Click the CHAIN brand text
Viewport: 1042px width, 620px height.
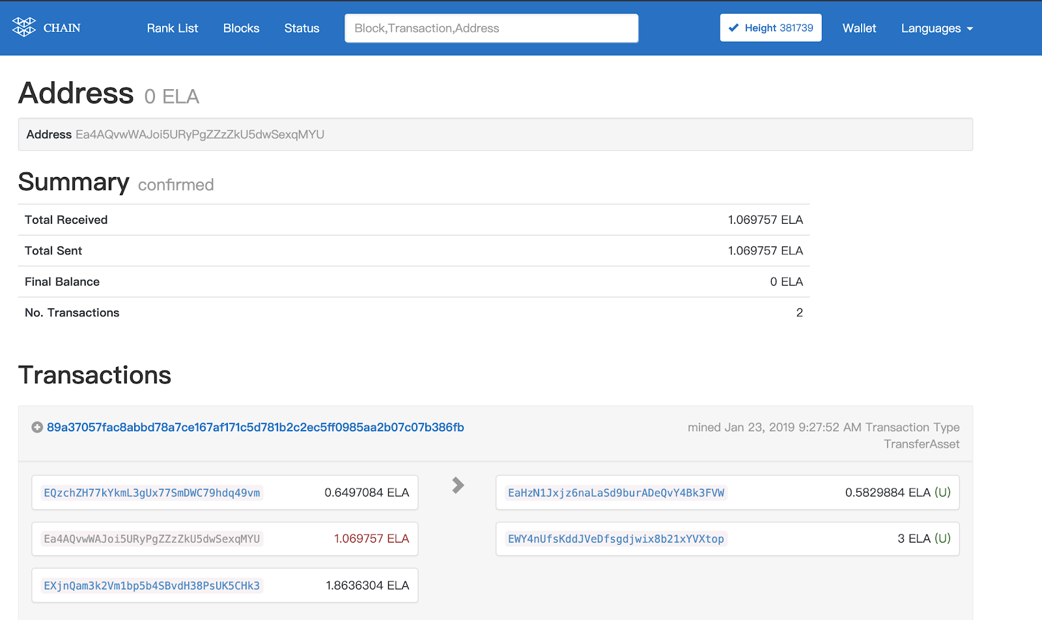pyautogui.click(x=62, y=28)
